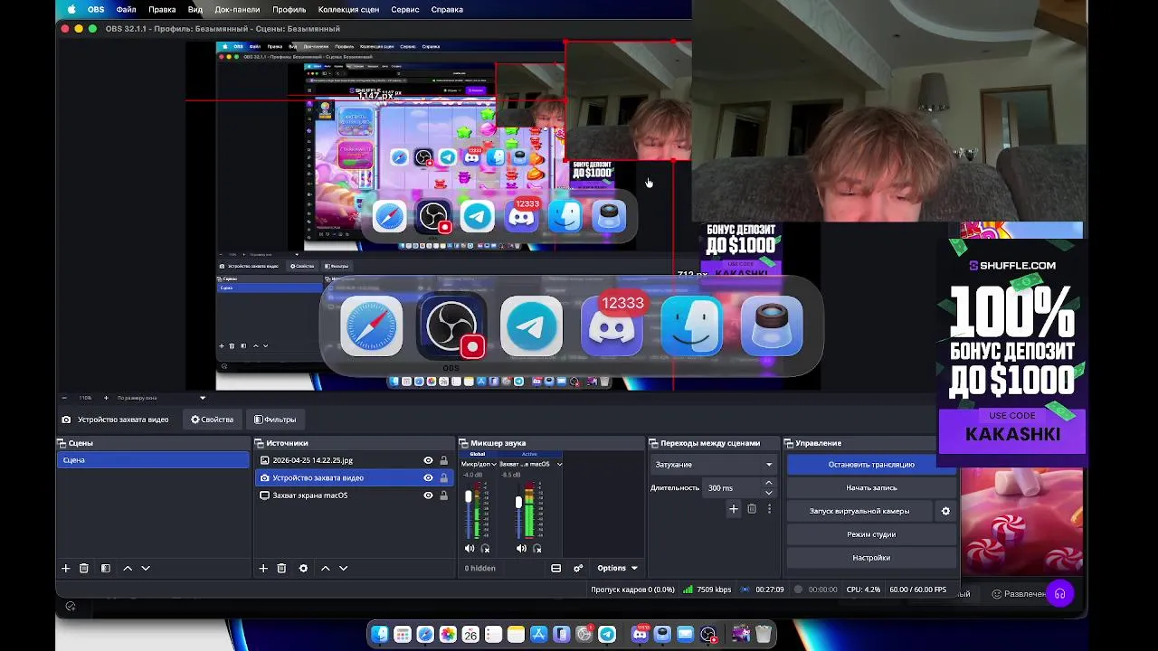Expand Микр/доп channel name dropdown
The height and width of the screenshot is (651, 1158).
(493, 464)
